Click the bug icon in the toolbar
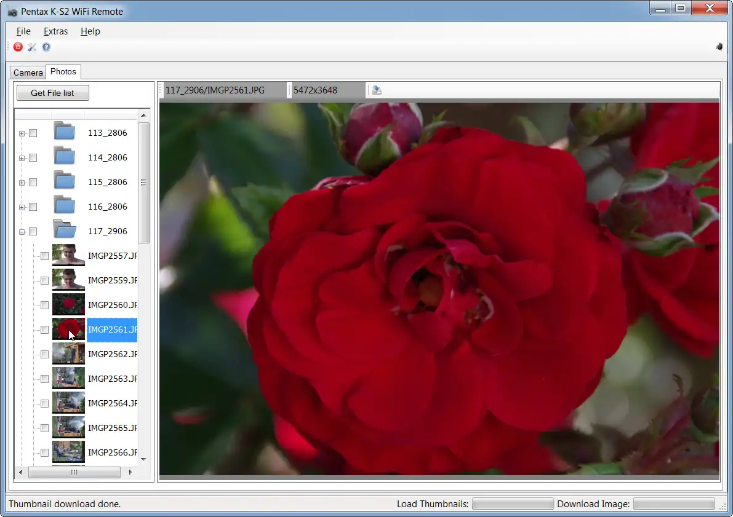Screen dimensions: 733x517 (x=719, y=47)
